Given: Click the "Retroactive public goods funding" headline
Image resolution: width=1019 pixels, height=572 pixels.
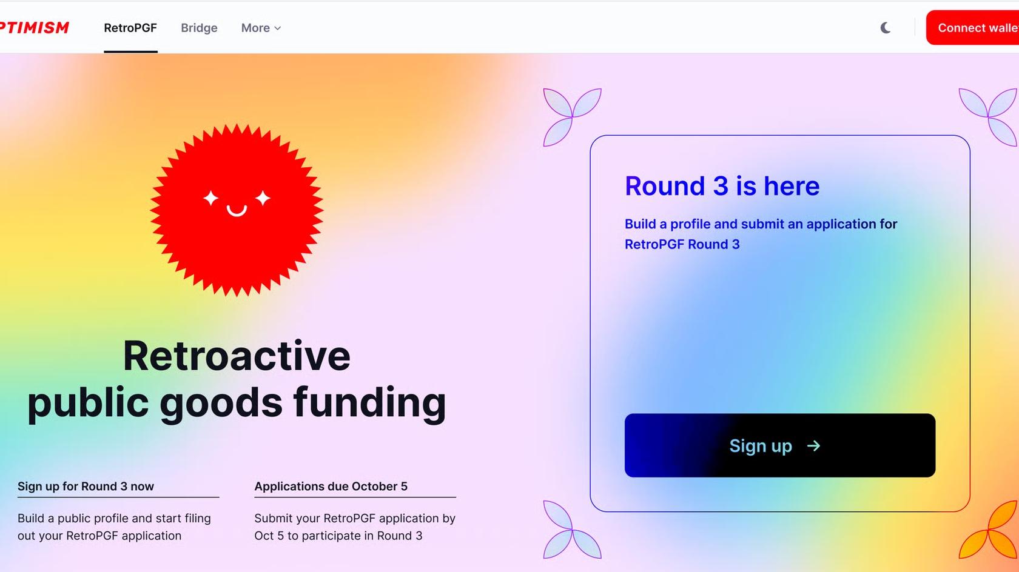Looking at the screenshot, I should 237,379.
